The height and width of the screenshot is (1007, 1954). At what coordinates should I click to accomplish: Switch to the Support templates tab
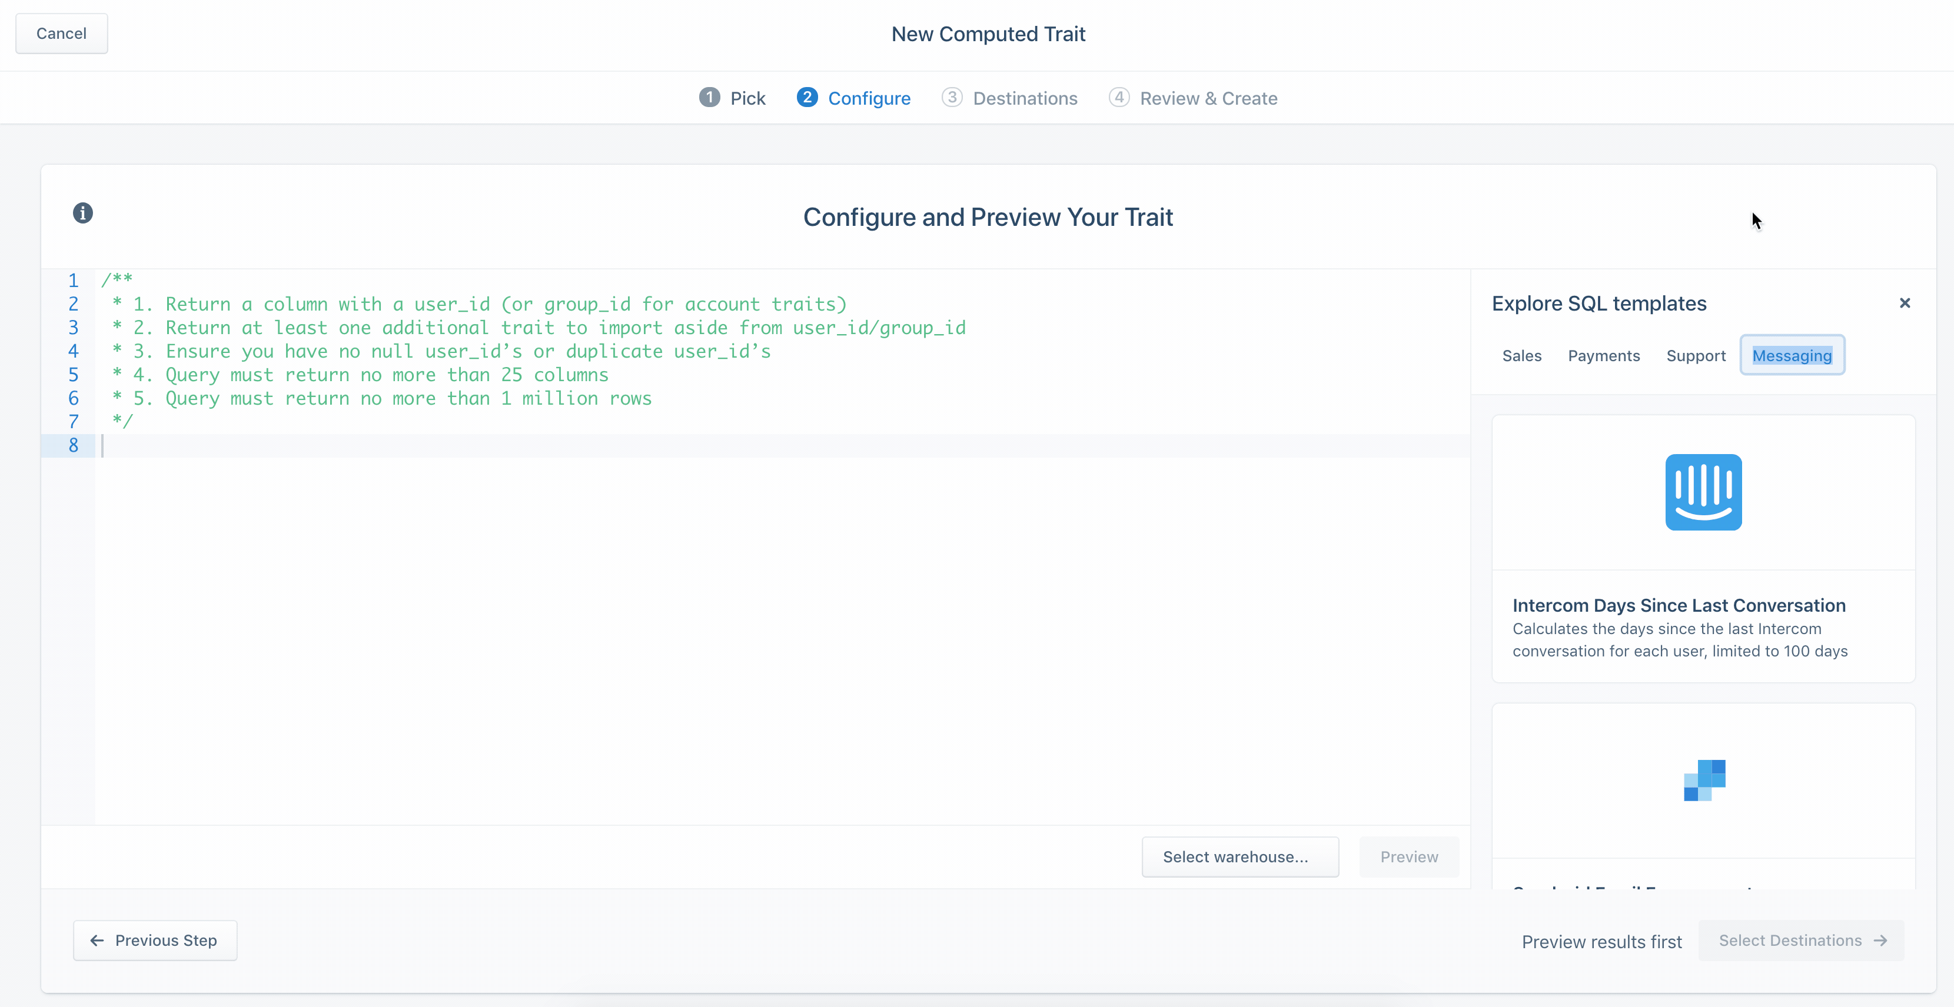(x=1696, y=356)
